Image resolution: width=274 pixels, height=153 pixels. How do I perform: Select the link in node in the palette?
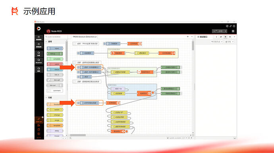55,75
